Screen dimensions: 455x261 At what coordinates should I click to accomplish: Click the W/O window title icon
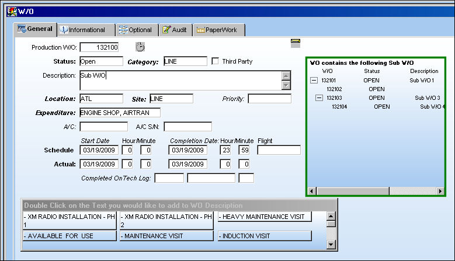(x=12, y=11)
